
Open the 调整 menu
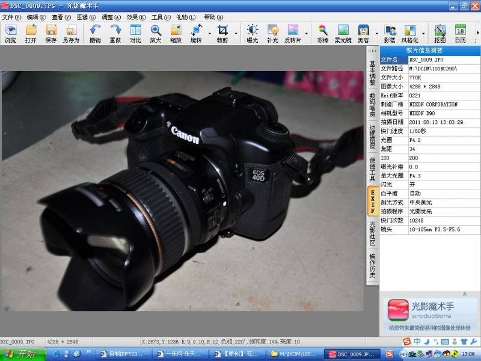pyautogui.click(x=111, y=17)
